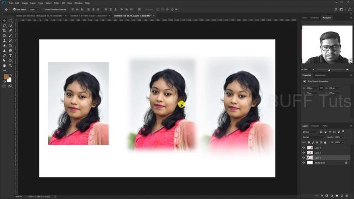Image resolution: width=354 pixels, height=199 pixels.
Task: Open status bar document info arrow
Action: [55, 197]
